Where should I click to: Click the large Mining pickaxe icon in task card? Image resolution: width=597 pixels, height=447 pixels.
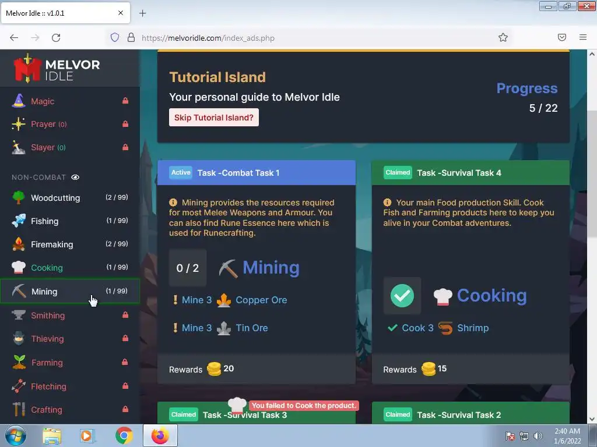tap(229, 268)
